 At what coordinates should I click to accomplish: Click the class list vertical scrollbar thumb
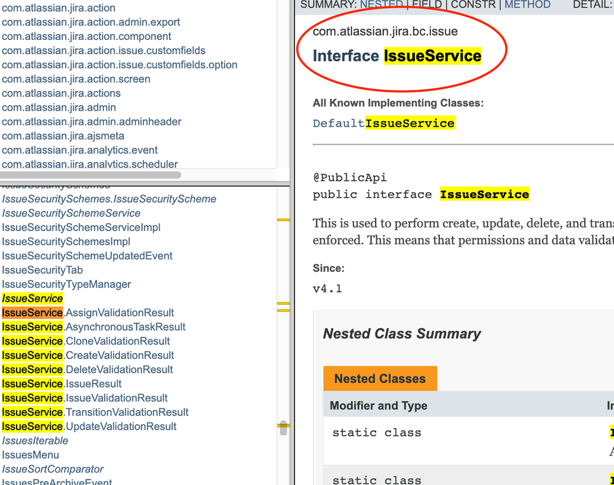click(x=283, y=427)
